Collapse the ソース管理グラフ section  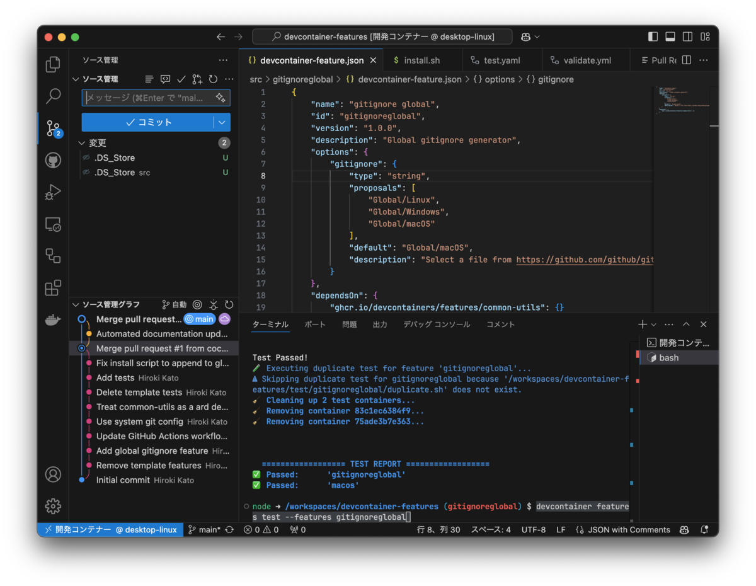tap(76, 304)
